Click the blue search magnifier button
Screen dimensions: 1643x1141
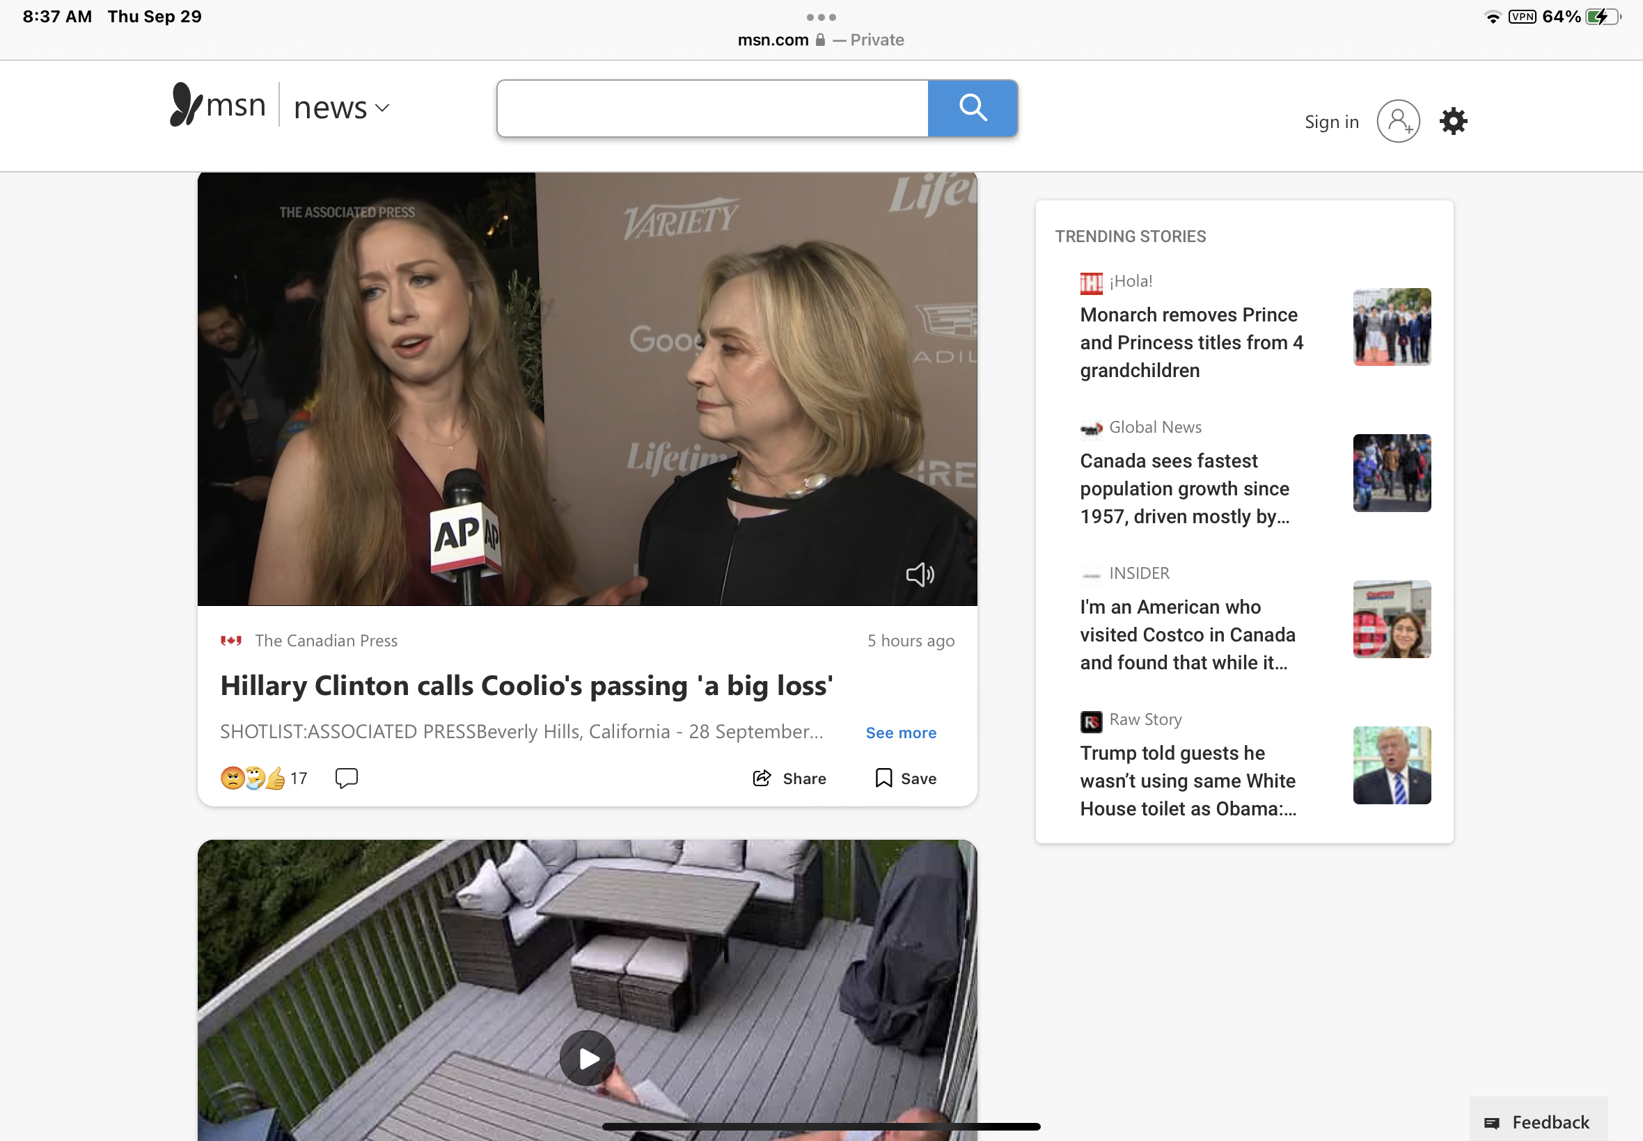tap(973, 109)
